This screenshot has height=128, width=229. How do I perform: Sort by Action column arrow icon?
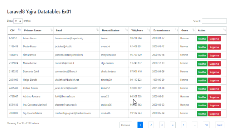point(224,30)
